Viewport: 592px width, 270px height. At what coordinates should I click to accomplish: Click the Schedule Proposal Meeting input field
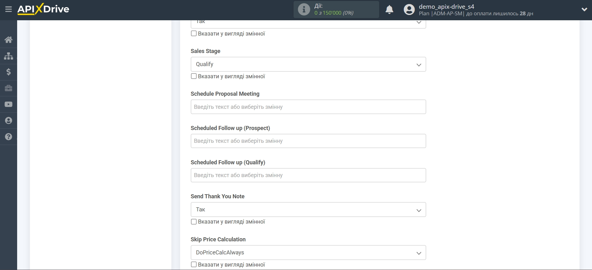click(308, 107)
